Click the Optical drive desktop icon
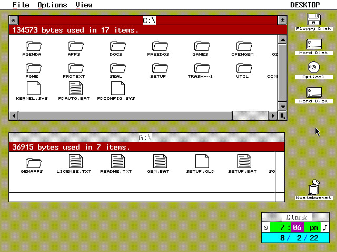The height and width of the screenshot is (252, 337). [x=313, y=68]
